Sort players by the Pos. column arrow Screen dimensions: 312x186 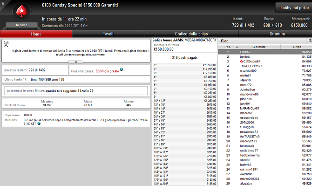coord(237,47)
